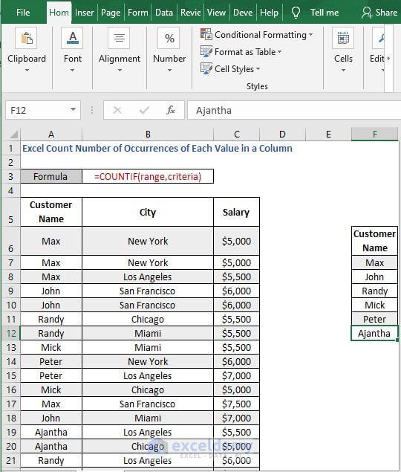The height and width of the screenshot is (472, 401).
Task: Click the Enter checkmark in formula bar
Action: click(144, 110)
